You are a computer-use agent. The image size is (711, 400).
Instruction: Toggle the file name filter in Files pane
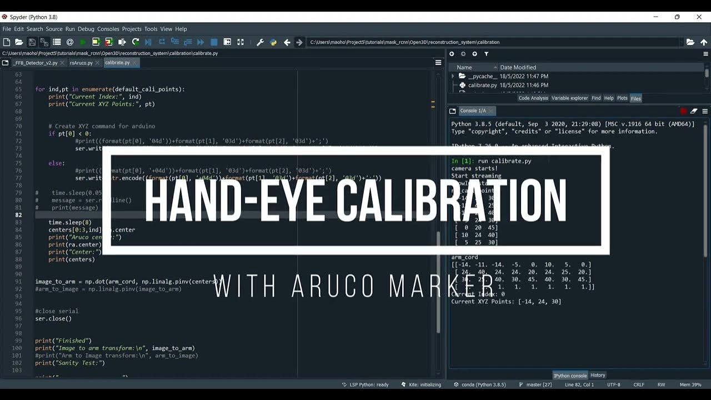point(486,54)
